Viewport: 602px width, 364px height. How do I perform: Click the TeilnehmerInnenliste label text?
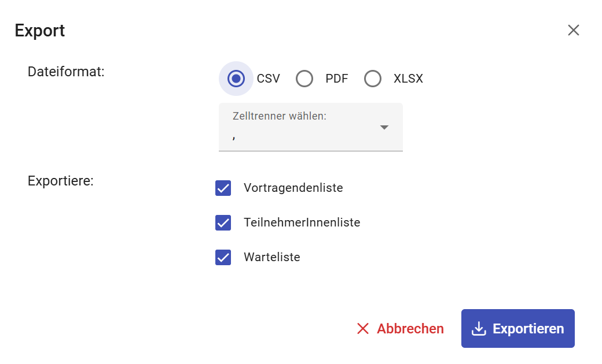pos(302,223)
